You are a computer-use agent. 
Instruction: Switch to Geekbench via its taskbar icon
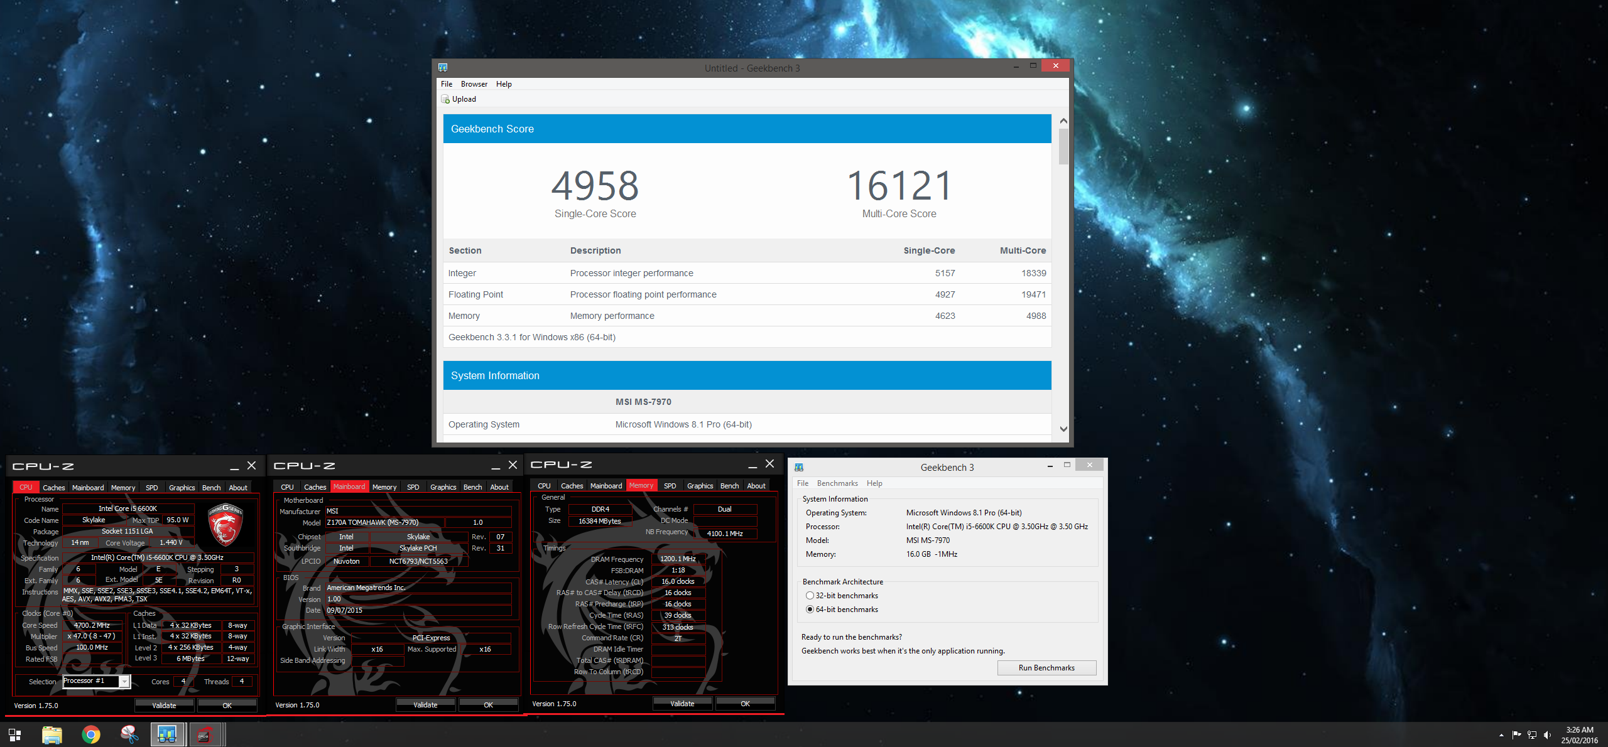pyautogui.click(x=167, y=734)
